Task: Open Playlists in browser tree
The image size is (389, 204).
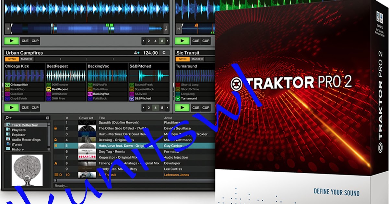Action: click(19, 130)
